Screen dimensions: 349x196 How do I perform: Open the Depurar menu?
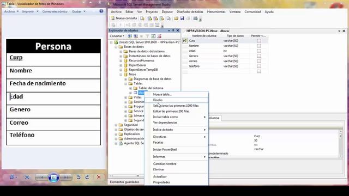tap(167, 12)
